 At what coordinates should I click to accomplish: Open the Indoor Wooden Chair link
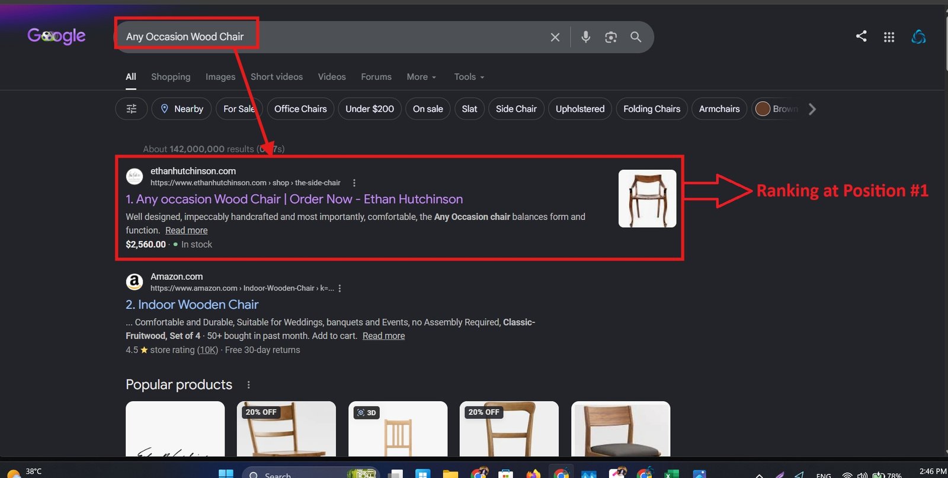click(192, 305)
